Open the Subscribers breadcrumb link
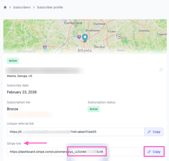Image resolution: width=169 pixels, height=161 pixels. click(22, 7)
